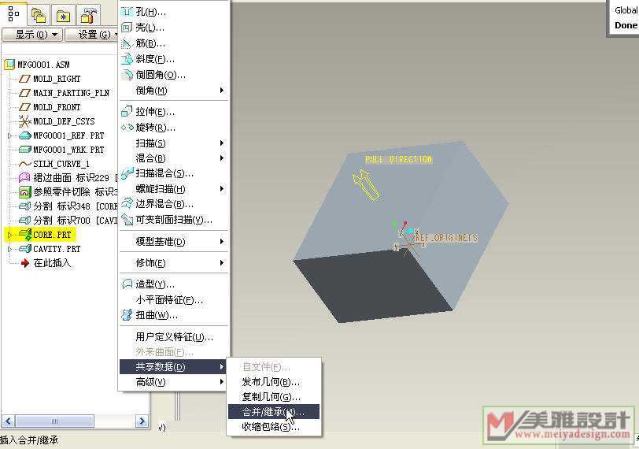Expand the CAVITY.PRT node
Viewport: 639px width, 449px height.
pos(9,249)
